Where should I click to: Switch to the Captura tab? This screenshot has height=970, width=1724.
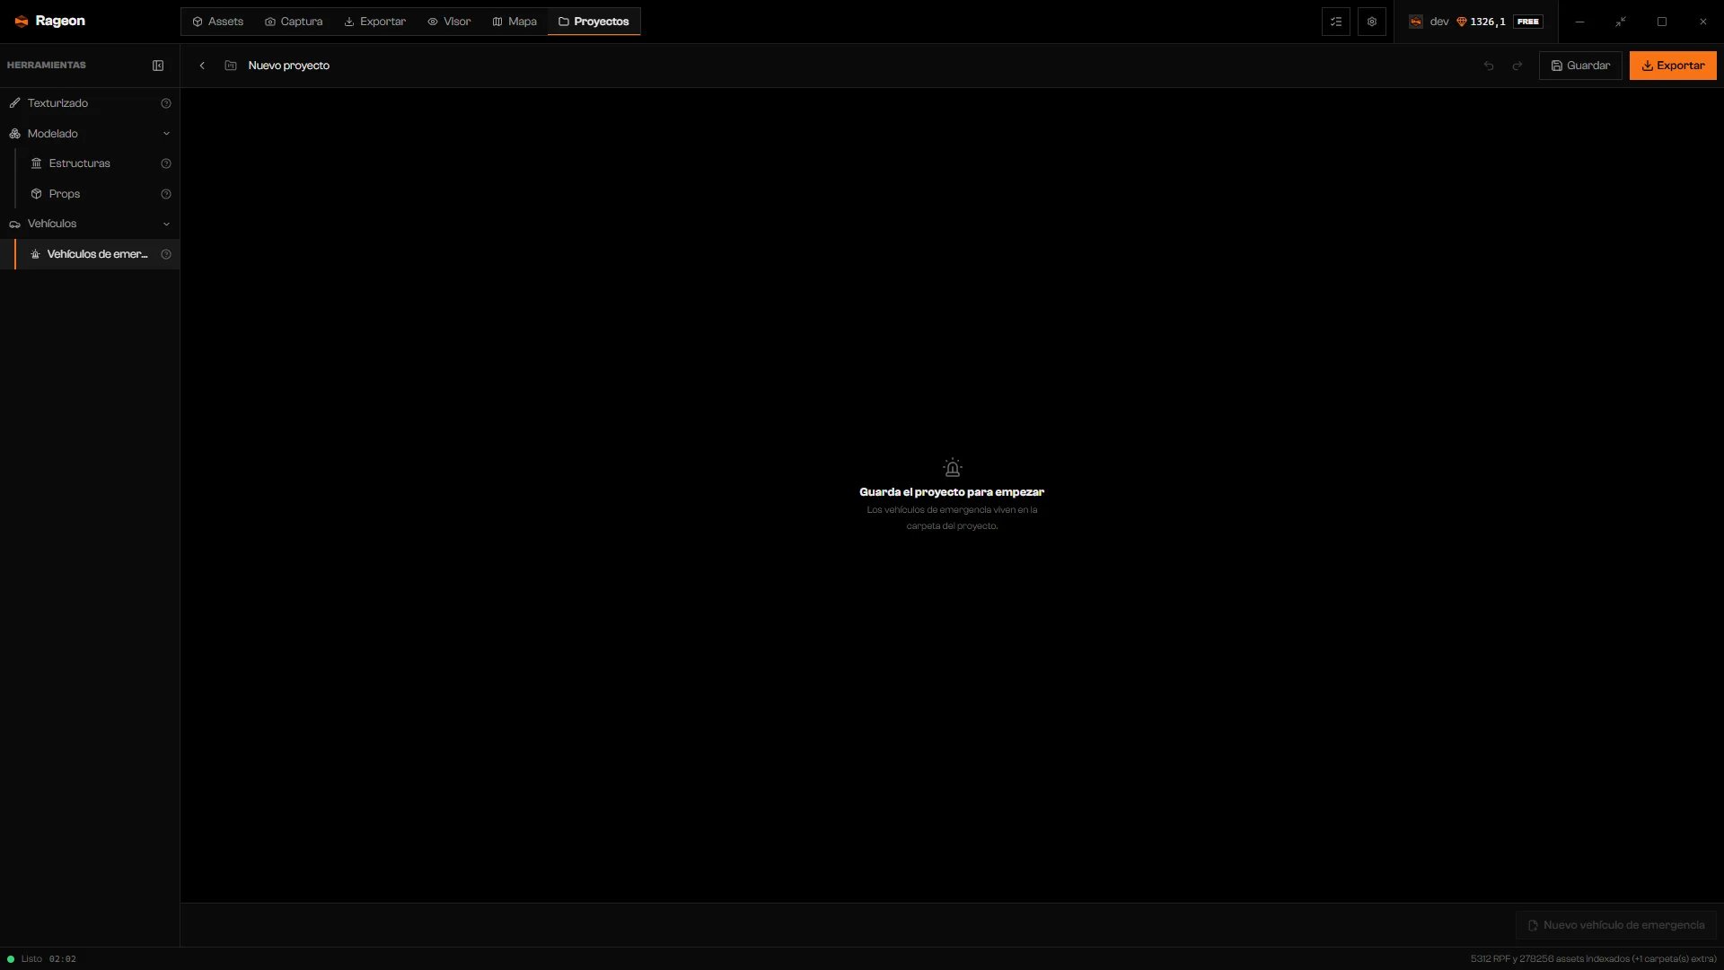pos(294,22)
